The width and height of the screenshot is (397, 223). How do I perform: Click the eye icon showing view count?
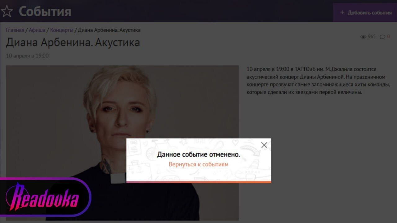364,36
